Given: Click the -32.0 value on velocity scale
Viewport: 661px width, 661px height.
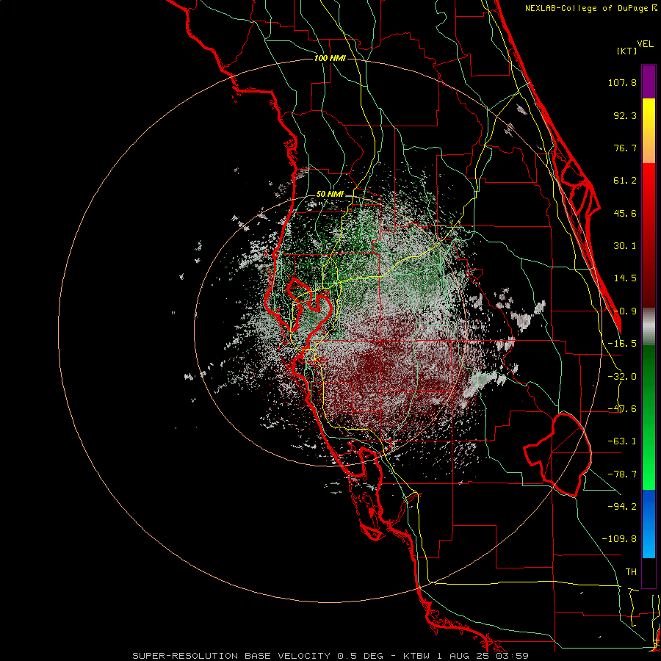Looking at the screenshot, I should 622,377.
